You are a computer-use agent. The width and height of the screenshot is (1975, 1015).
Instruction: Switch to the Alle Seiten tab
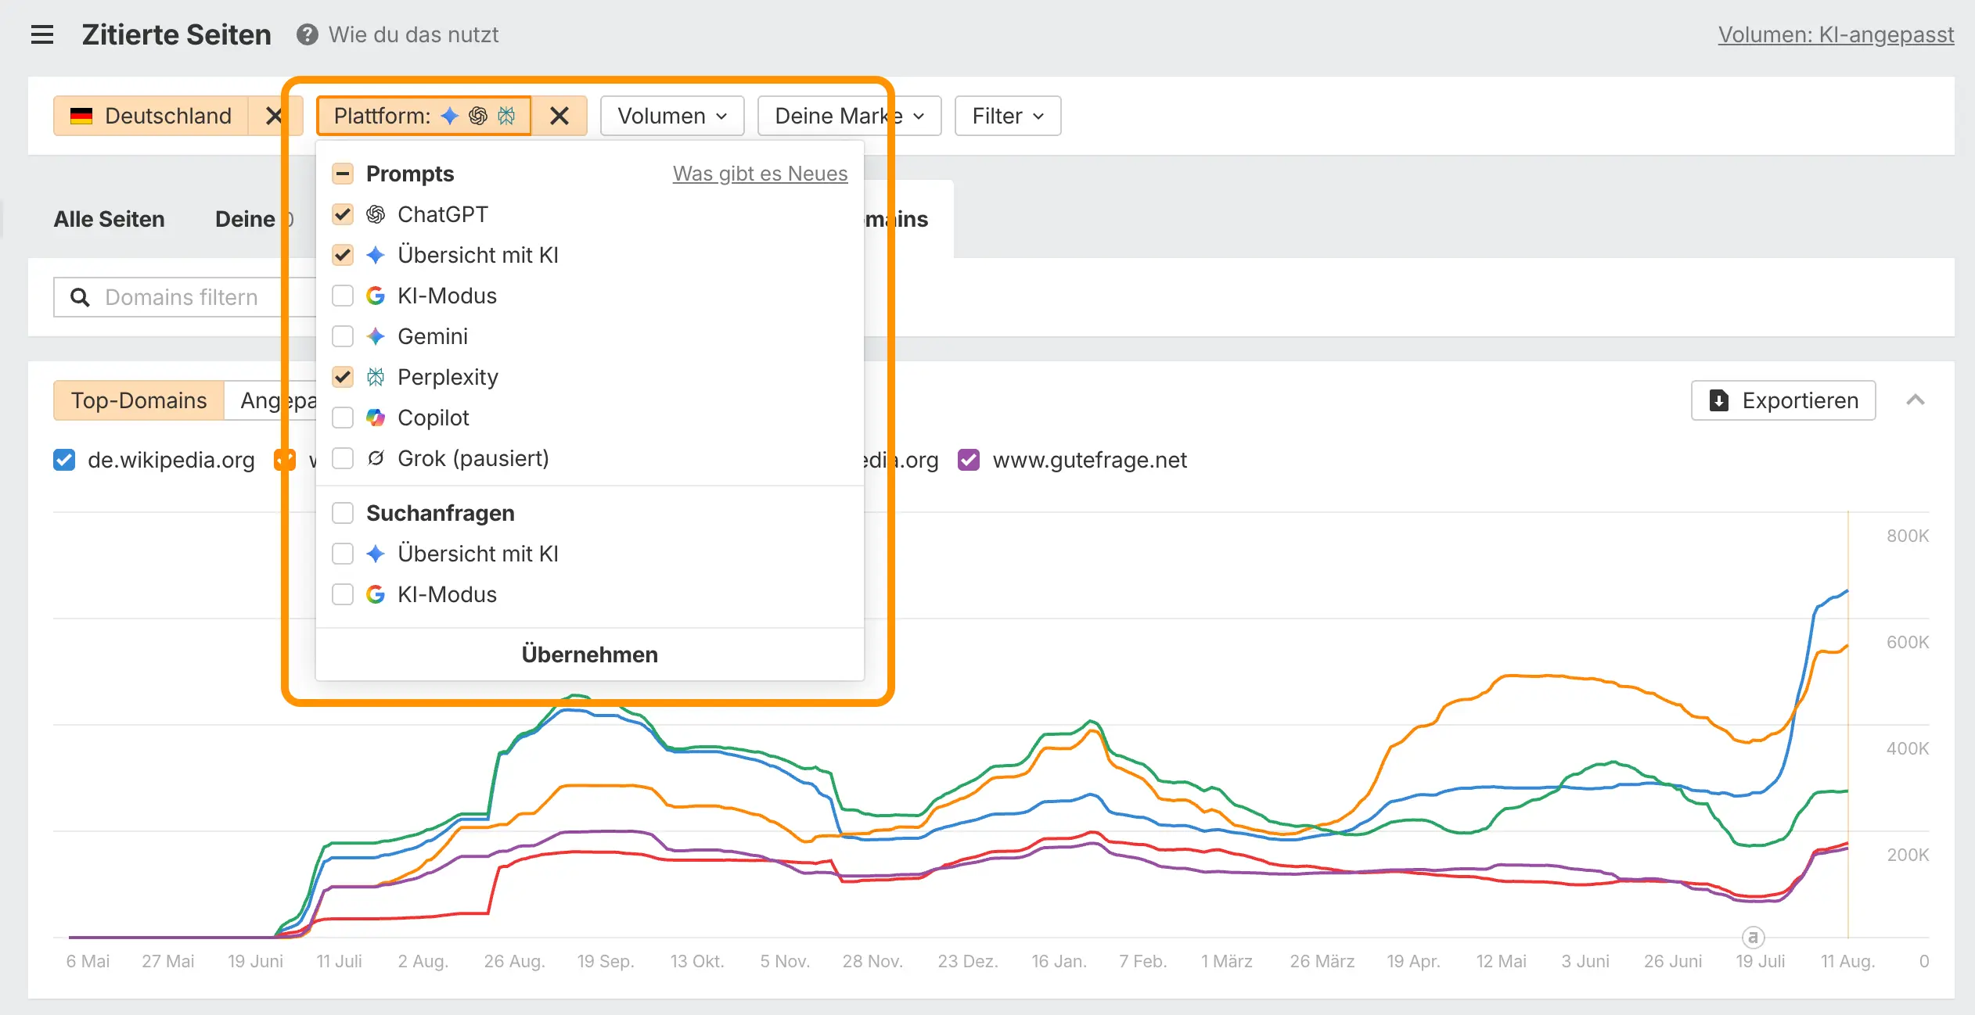(110, 219)
